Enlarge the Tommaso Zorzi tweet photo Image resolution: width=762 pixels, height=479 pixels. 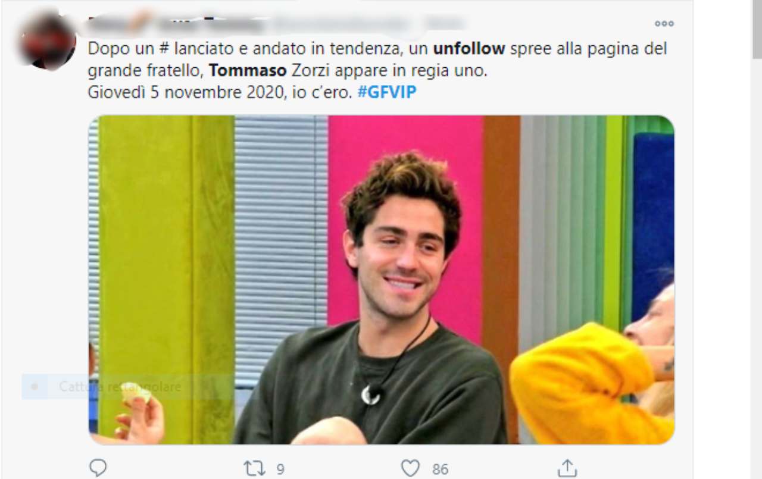382,280
